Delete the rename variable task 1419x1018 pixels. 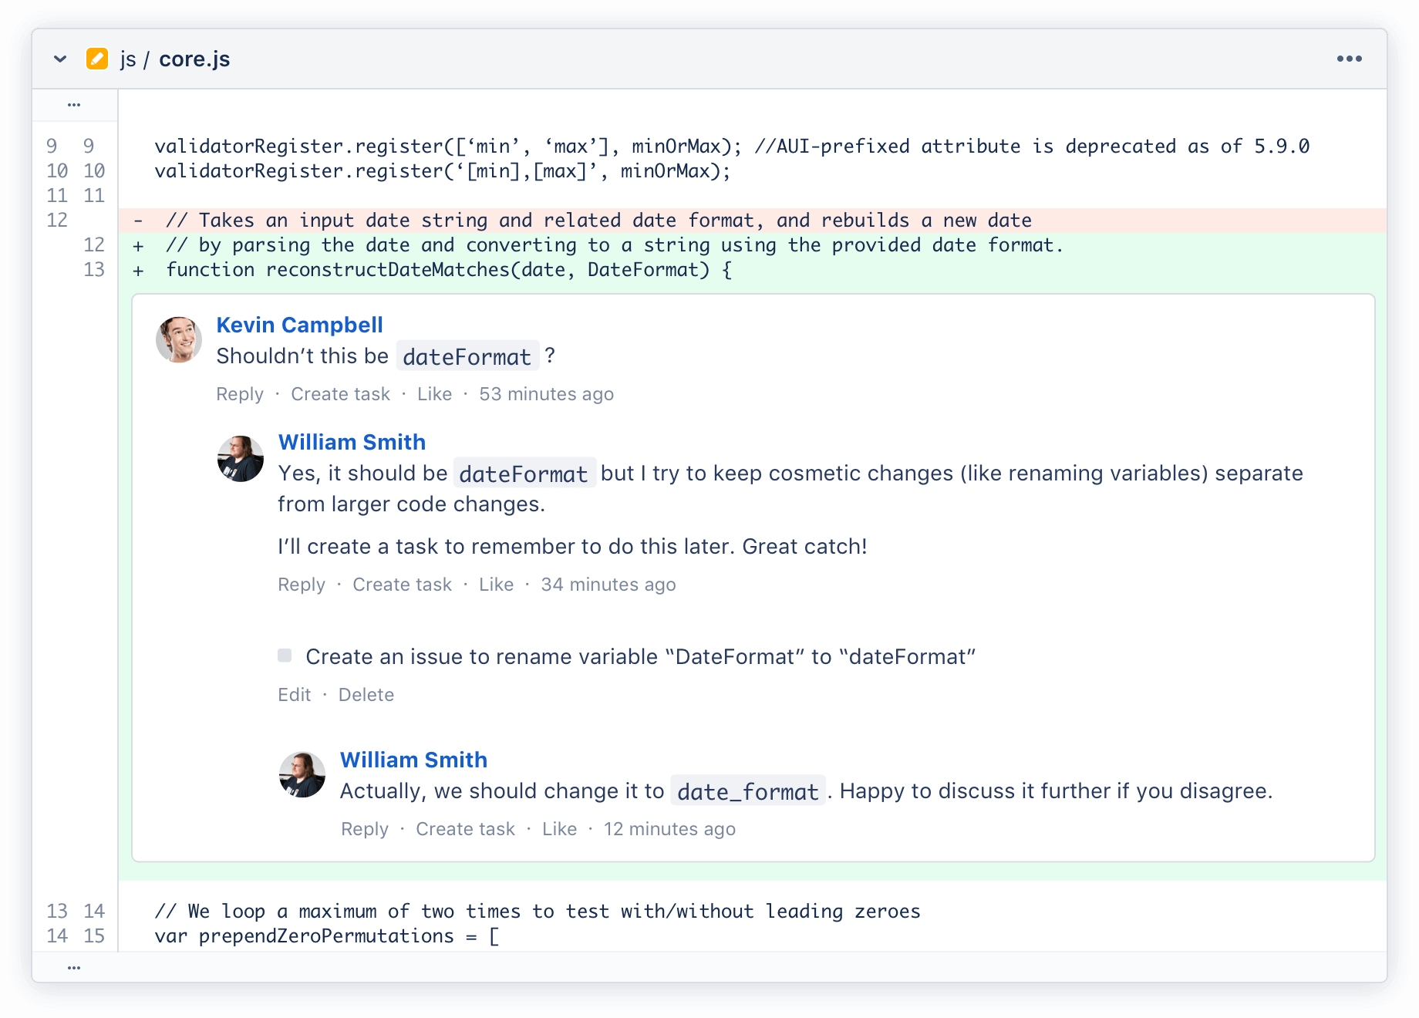[x=366, y=695]
